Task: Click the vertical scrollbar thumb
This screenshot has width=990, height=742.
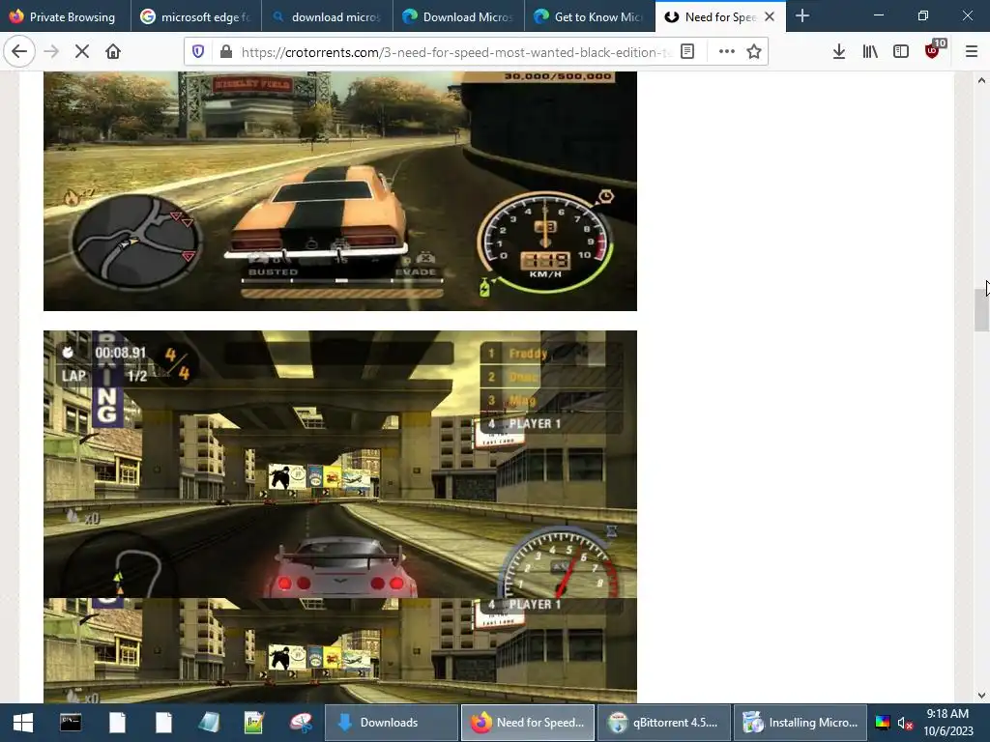Action: click(981, 309)
